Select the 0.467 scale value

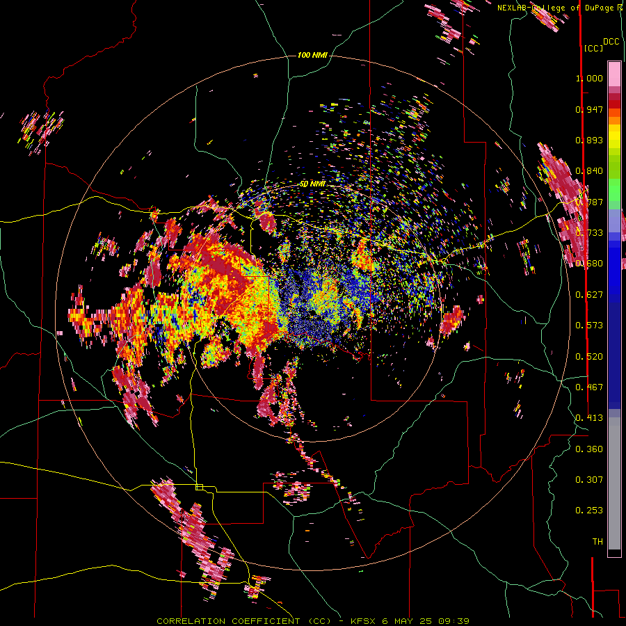(x=589, y=387)
